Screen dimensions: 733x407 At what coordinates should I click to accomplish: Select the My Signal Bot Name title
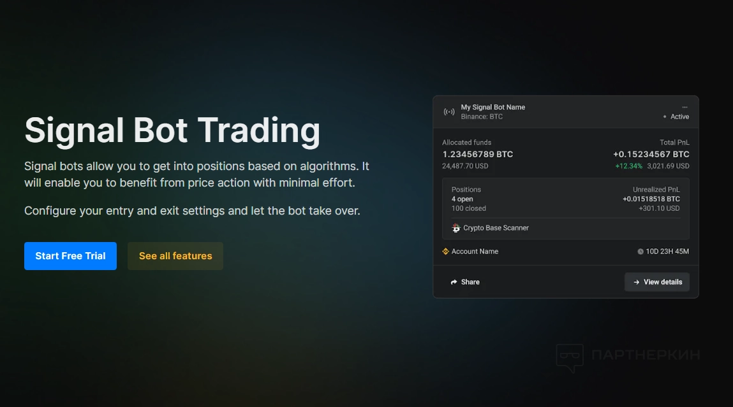pos(493,107)
